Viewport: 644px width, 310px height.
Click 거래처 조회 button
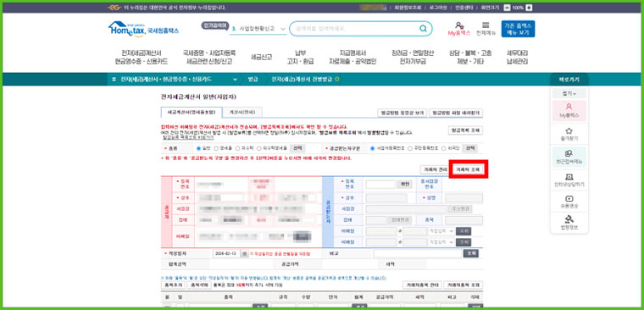[468, 169]
